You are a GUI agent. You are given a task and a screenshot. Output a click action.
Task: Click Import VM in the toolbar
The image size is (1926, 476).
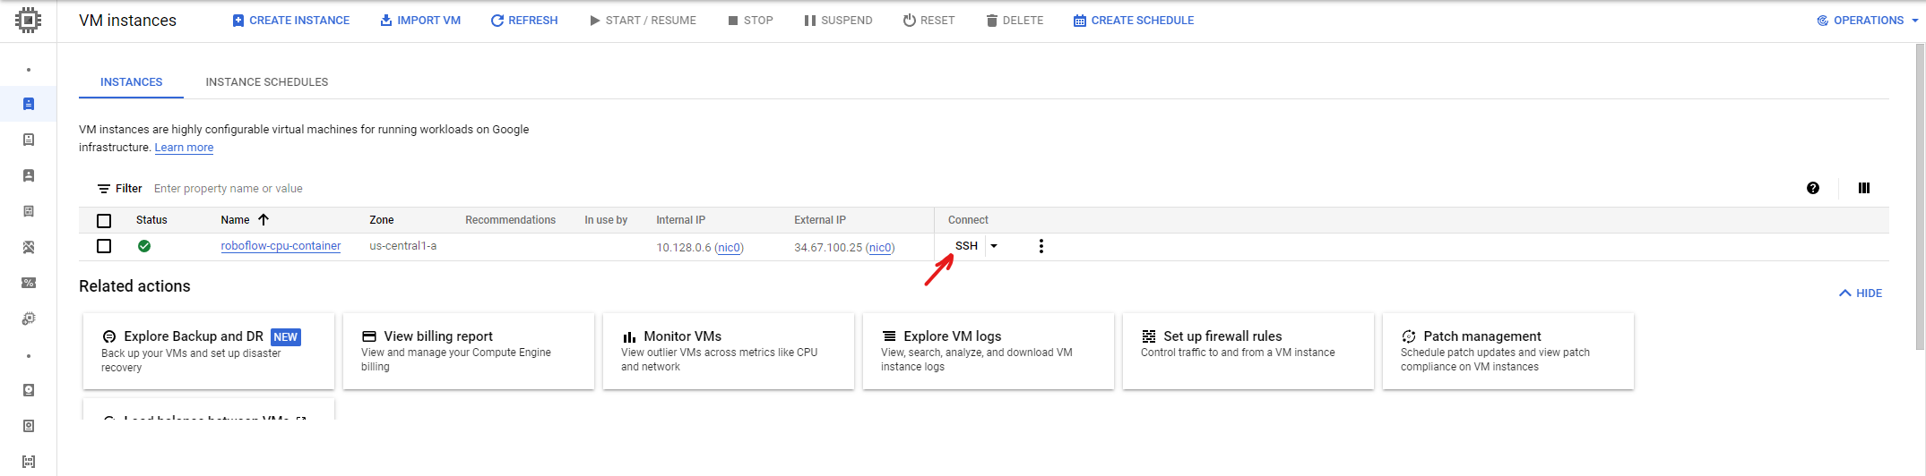(420, 20)
